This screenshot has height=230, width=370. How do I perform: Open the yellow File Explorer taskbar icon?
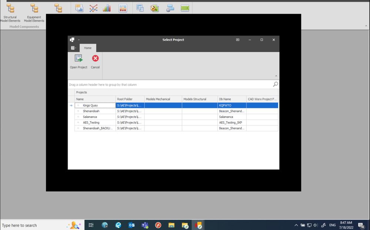click(171, 225)
